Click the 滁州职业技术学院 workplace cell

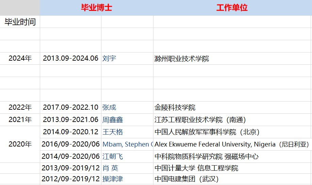(182, 59)
